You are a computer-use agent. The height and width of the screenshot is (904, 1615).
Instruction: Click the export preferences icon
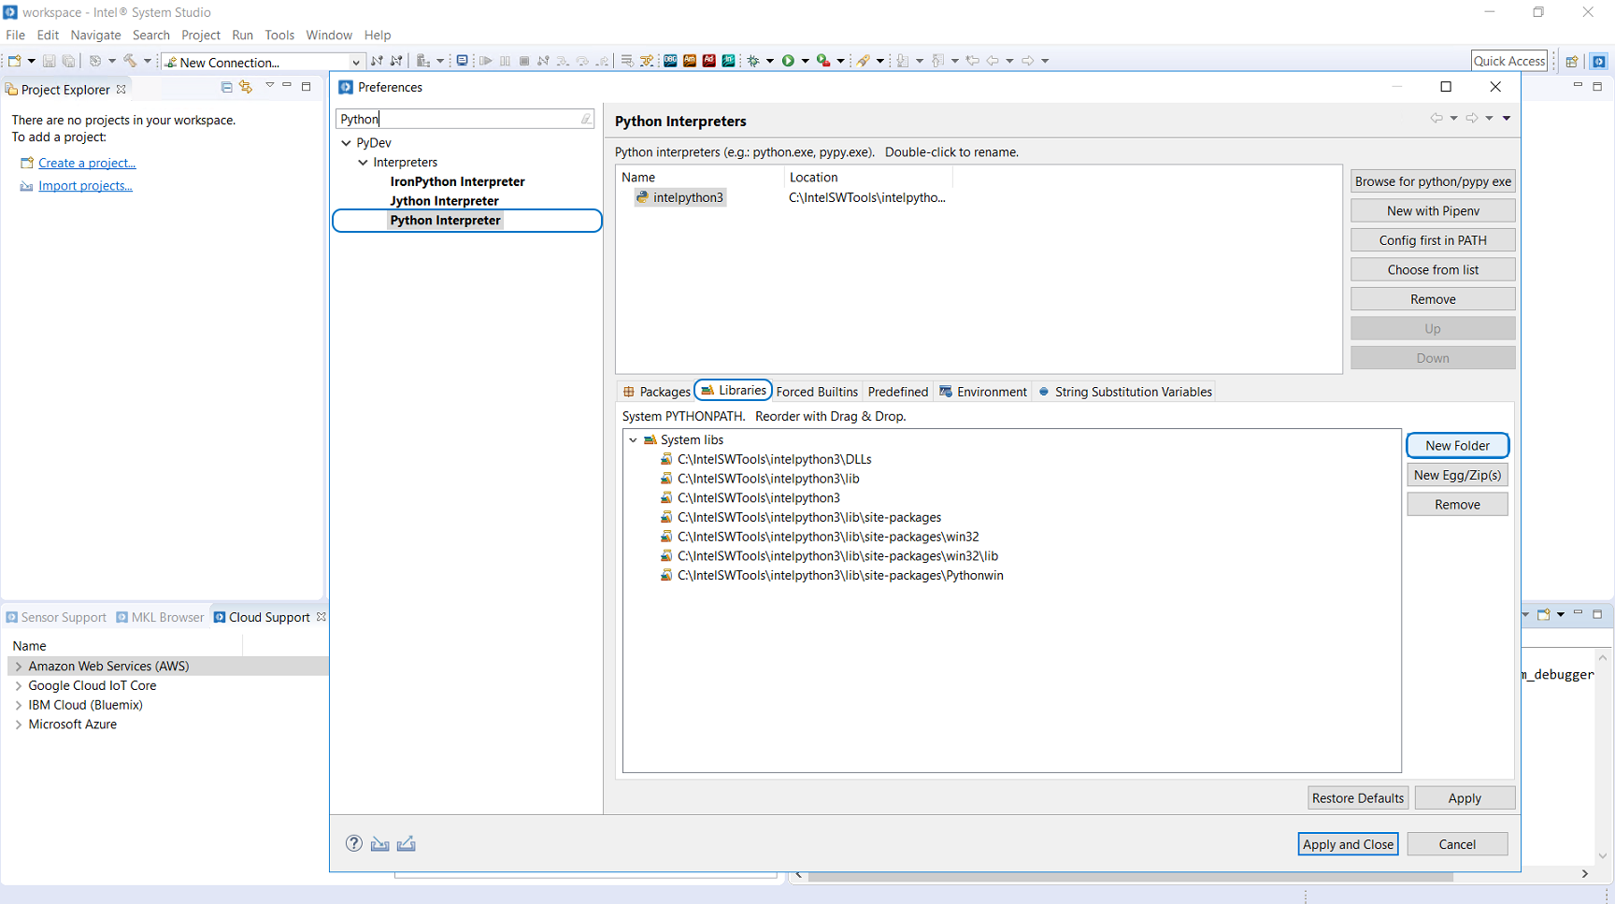406,844
